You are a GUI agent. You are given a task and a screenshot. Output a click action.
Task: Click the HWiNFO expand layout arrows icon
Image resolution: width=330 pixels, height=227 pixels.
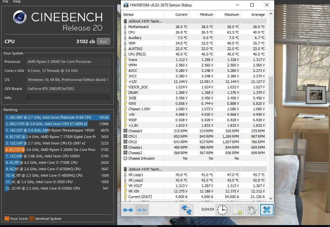click(x=128, y=210)
